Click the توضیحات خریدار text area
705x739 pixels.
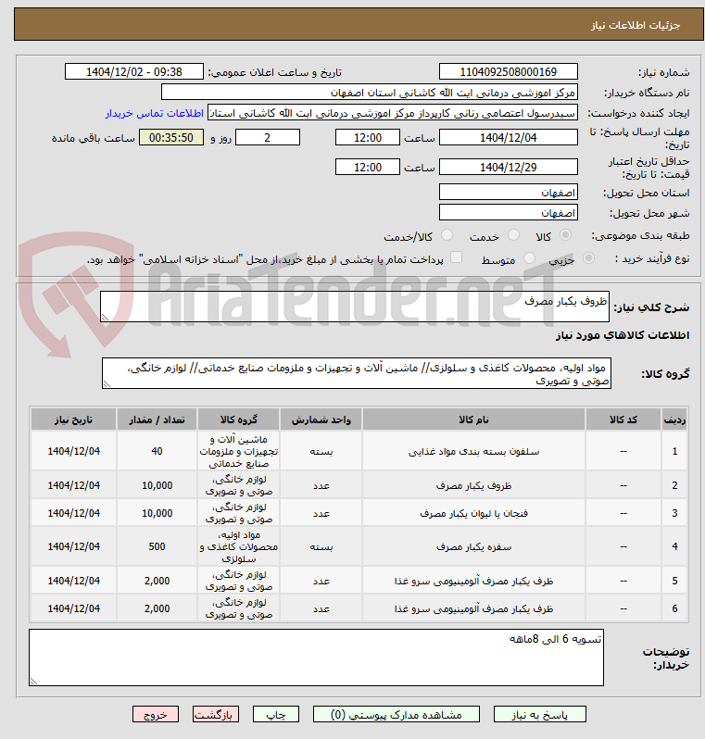(316, 658)
